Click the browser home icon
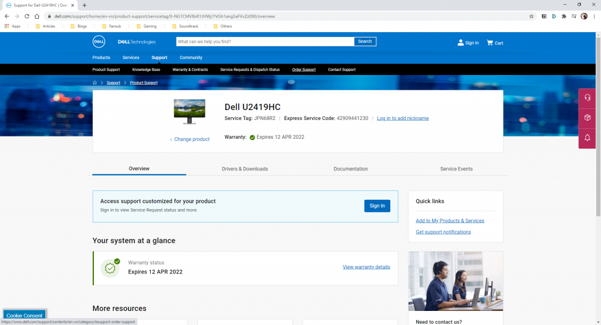Viewport: 601px width, 325px height. (x=37, y=16)
